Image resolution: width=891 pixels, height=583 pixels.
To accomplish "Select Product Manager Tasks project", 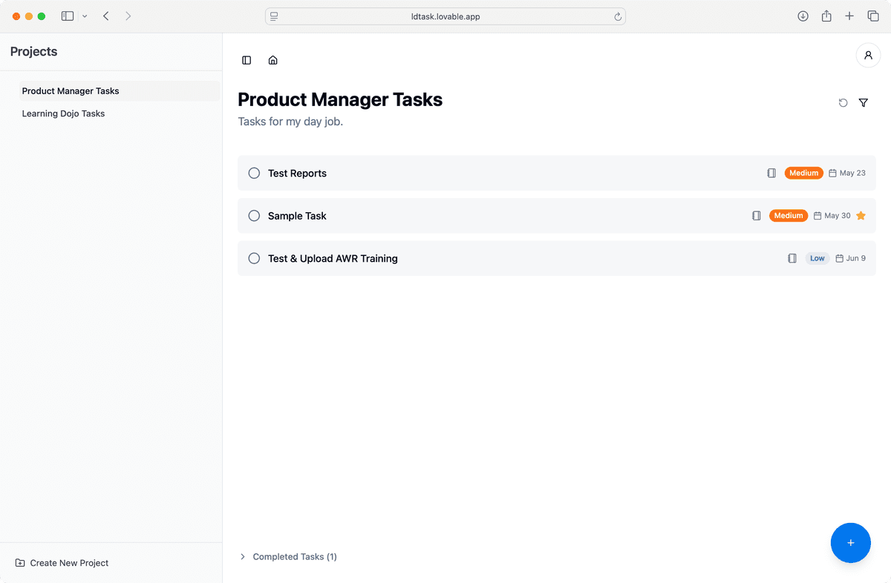I will 119,91.
